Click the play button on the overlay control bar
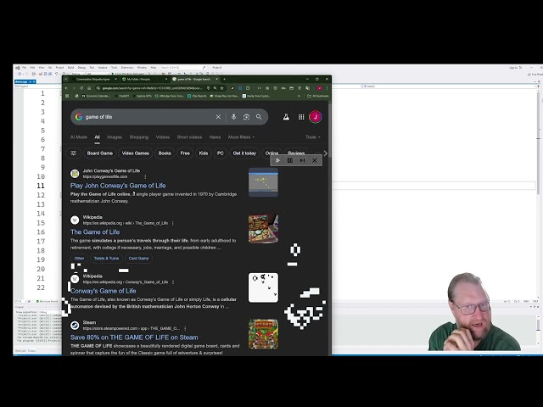 277,160
